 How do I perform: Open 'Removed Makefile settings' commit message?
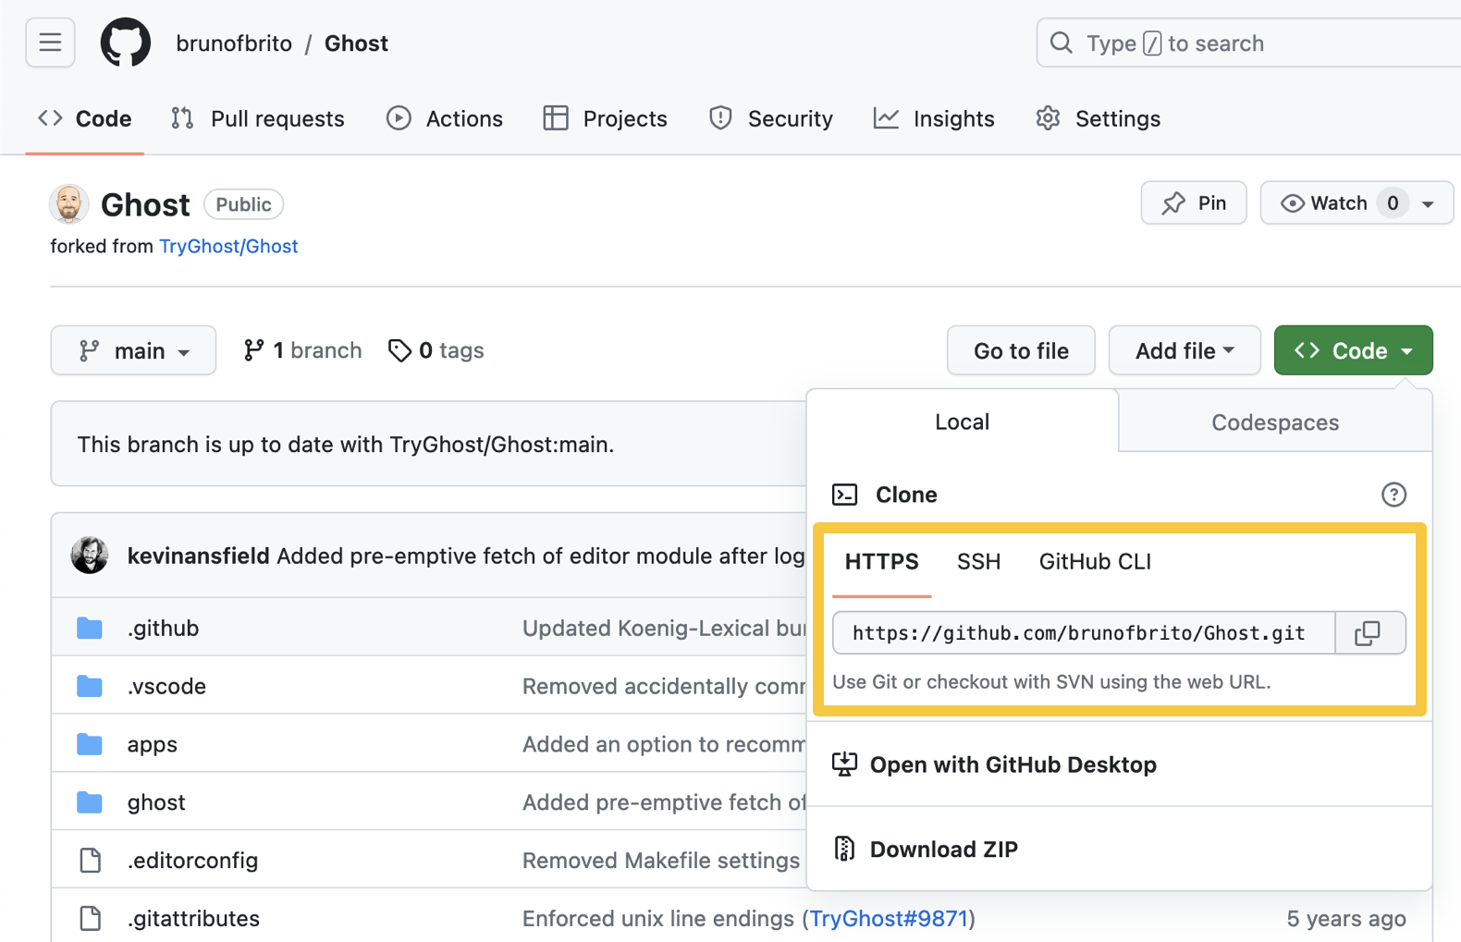coord(661,860)
